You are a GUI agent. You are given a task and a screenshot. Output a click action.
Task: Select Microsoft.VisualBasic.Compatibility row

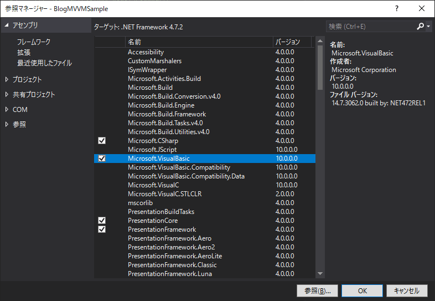205,167
